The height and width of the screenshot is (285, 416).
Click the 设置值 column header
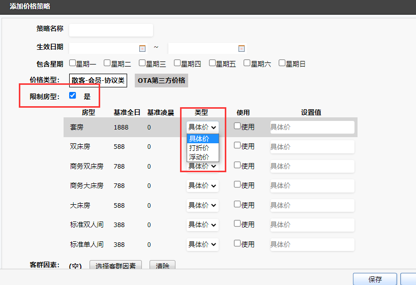click(x=311, y=112)
